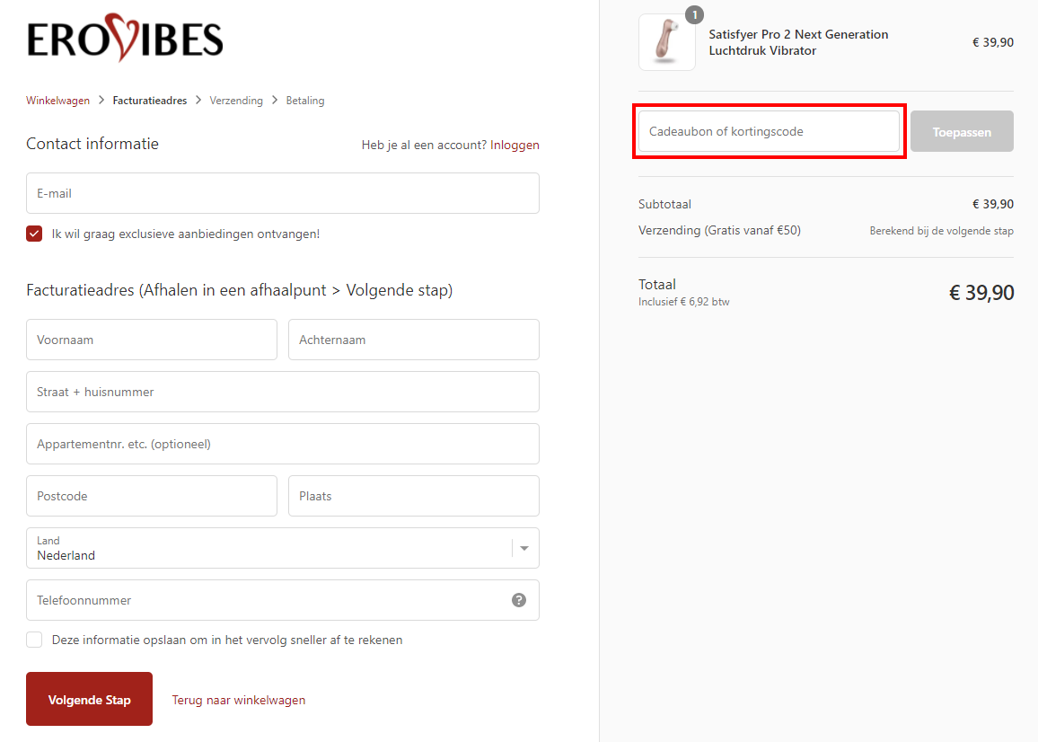The height and width of the screenshot is (742, 1038).
Task: Focus the E-mail input field
Action: 283,193
